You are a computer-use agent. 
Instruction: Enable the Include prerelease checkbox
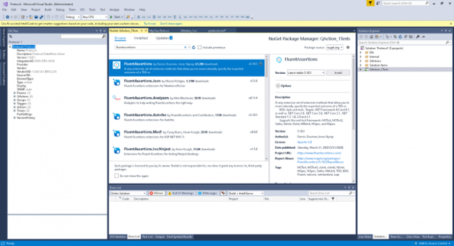tap(199, 47)
